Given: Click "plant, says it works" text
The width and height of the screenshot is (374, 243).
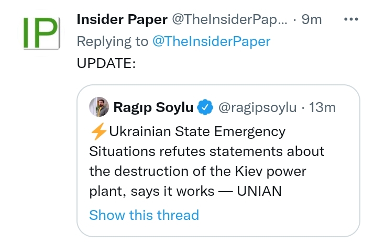Looking at the screenshot, I should (152, 191).
